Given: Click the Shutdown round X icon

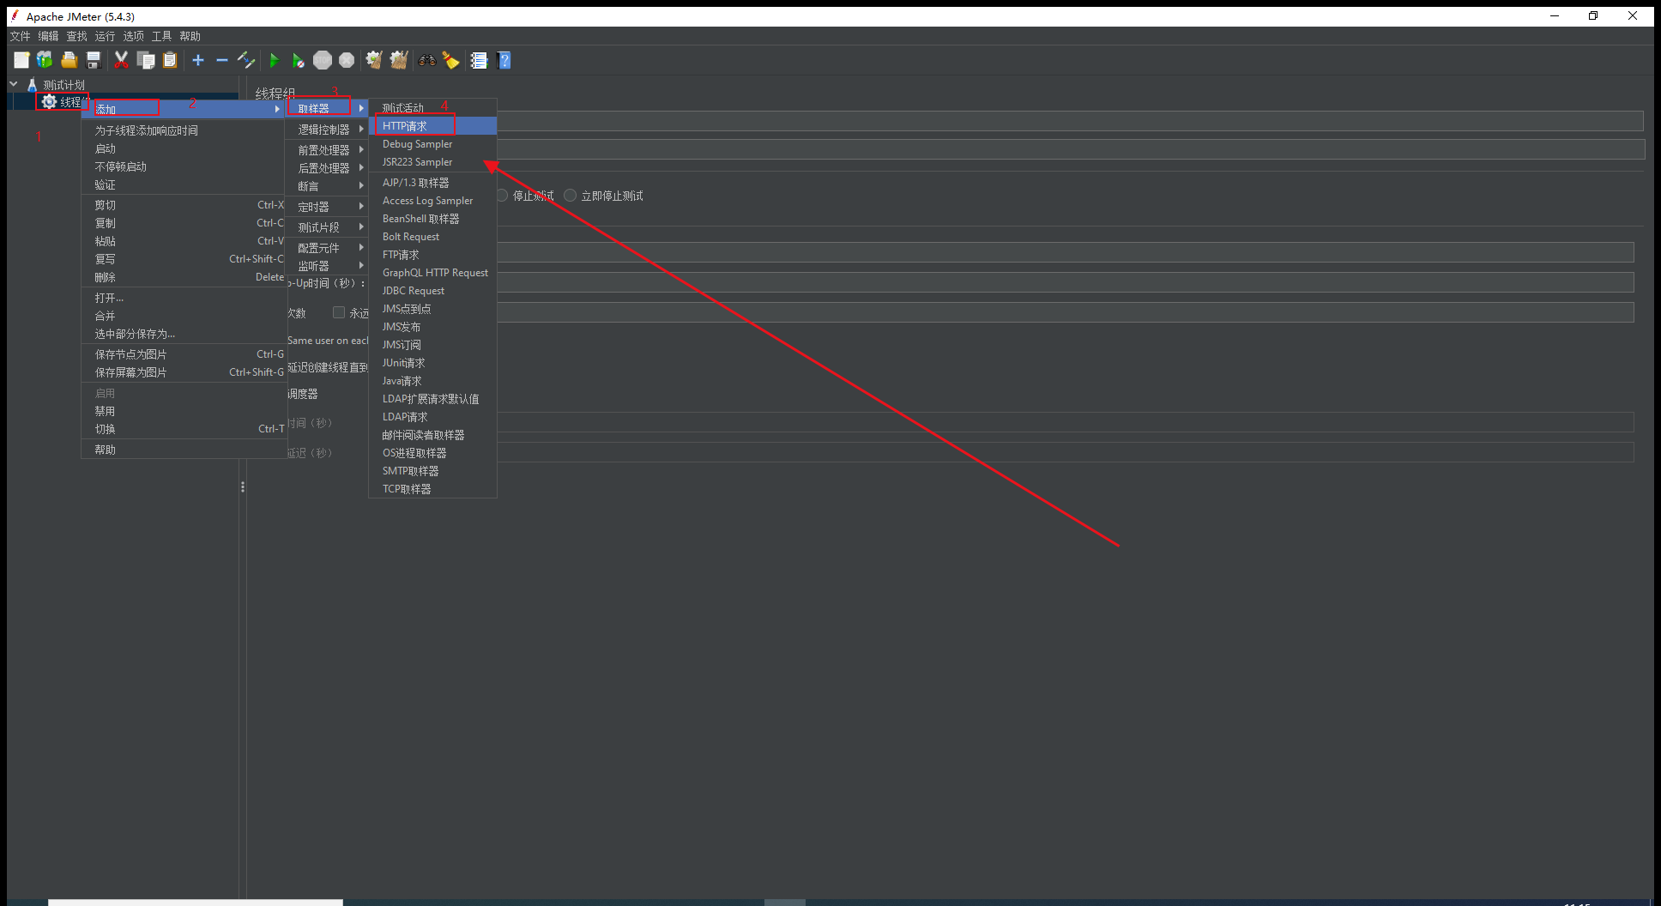Looking at the screenshot, I should [x=347, y=60].
